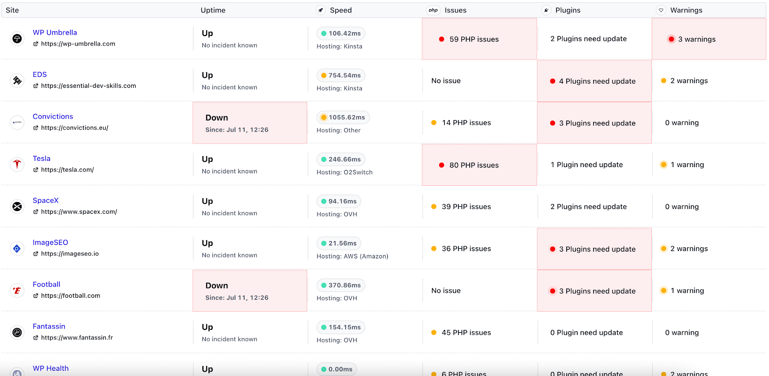
Task: Click the rocket icon beside Speed header
Action: click(321, 10)
